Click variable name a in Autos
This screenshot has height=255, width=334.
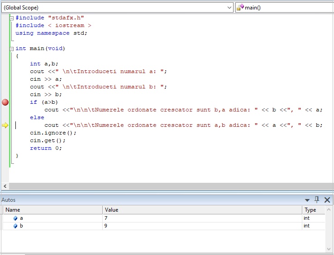pyautogui.click(x=21, y=218)
